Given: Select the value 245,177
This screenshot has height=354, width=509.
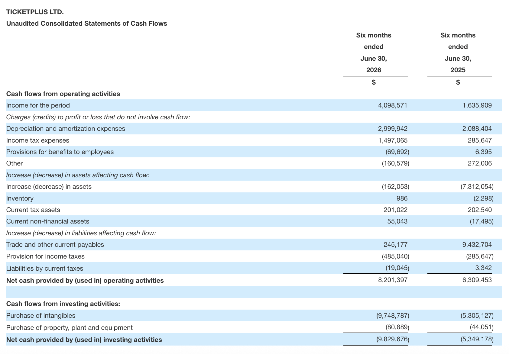Looking at the screenshot, I should pos(395,245).
